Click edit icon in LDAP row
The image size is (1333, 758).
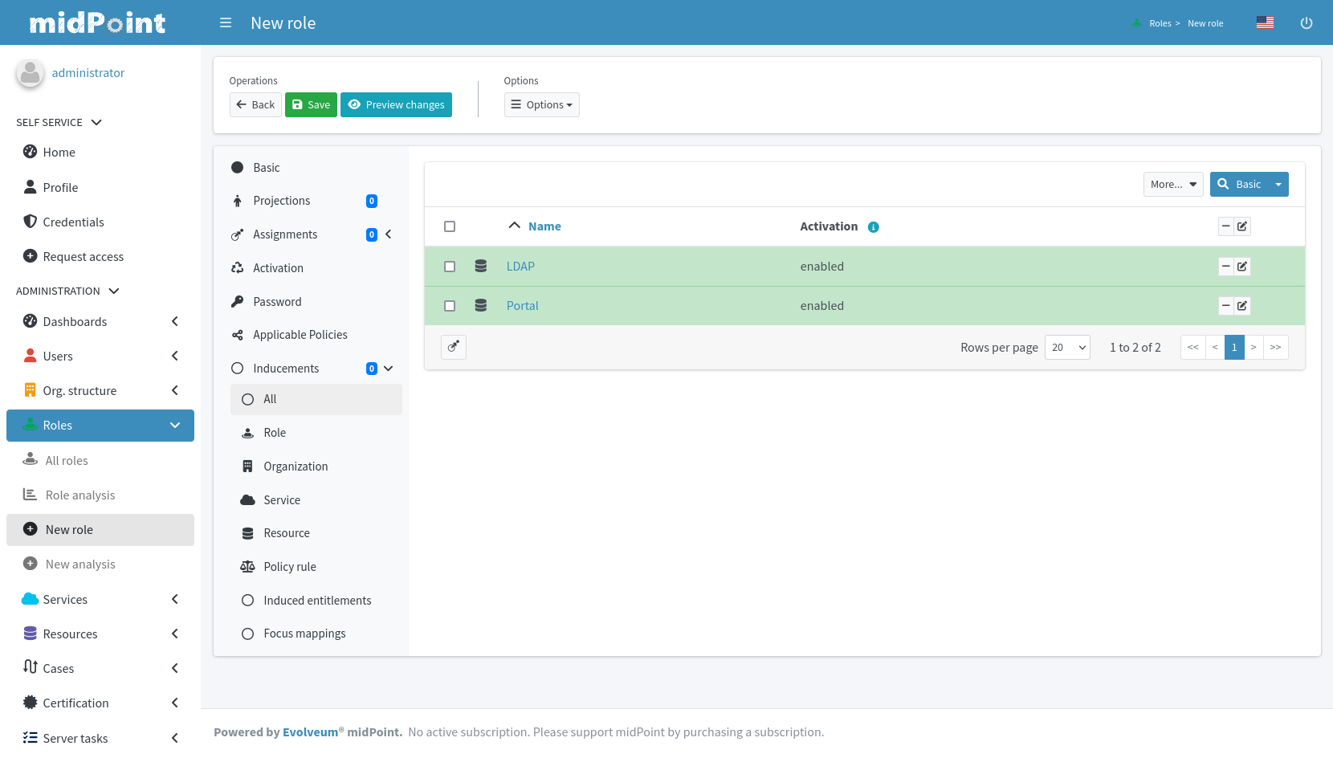pos(1242,267)
